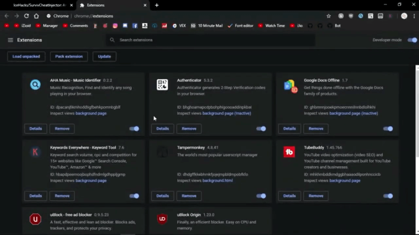Image resolution: width=419 pixels, height=235 pixels.
Task: Focus the Search extensions field
Action: (210, 40)
